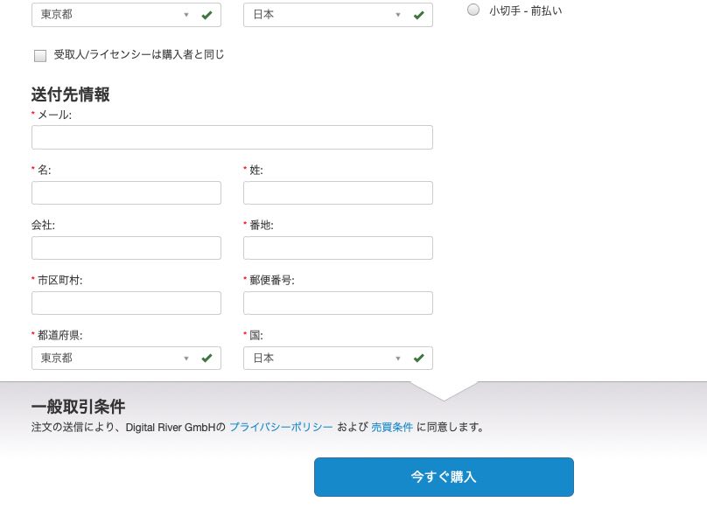
Task: Expand the 国 dropdown under 送付先情報
Action: pyautogui.click(x=325, y=358)
